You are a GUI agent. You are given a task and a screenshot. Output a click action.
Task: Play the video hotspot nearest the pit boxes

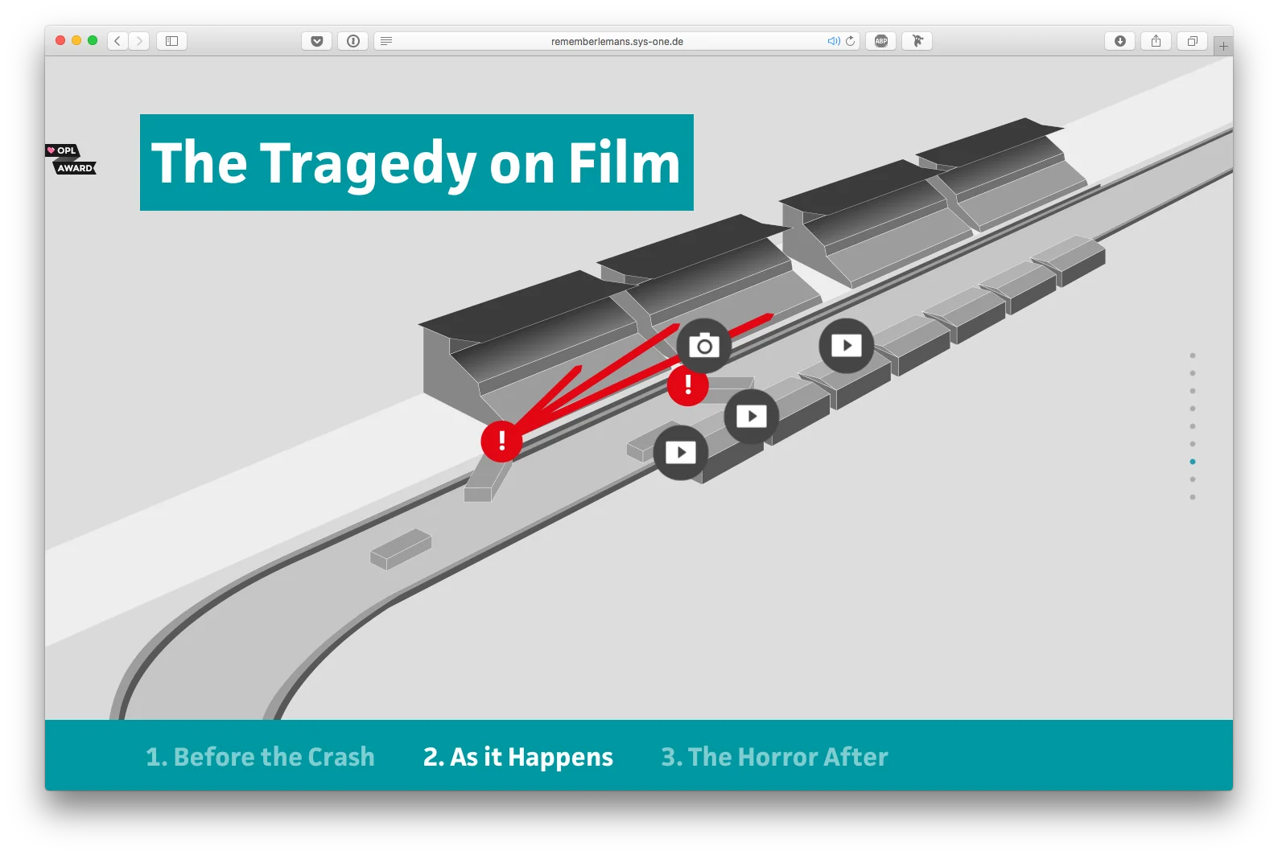[x=846, y=346]
